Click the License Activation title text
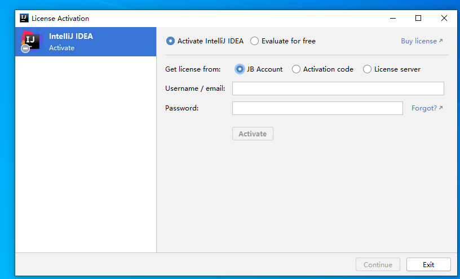Screen dimensions: 460x279 pyautogui.click(x=60, y=19)
